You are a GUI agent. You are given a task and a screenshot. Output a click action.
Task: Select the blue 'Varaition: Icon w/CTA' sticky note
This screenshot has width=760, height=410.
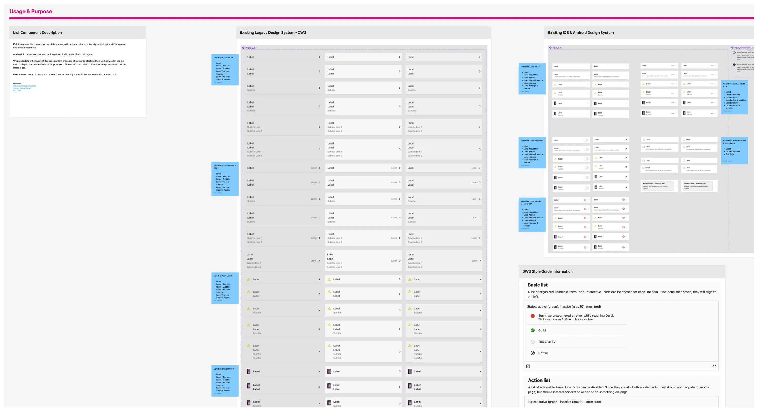225,288
